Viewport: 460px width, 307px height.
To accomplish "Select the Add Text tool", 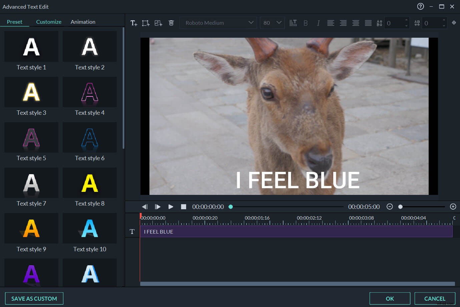I will click(133, 23).
